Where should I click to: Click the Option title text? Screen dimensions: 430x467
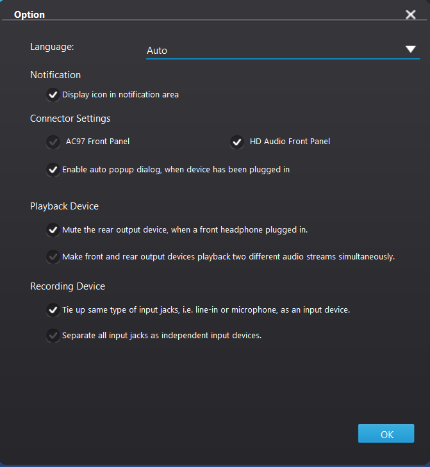[x=29, y=14]
